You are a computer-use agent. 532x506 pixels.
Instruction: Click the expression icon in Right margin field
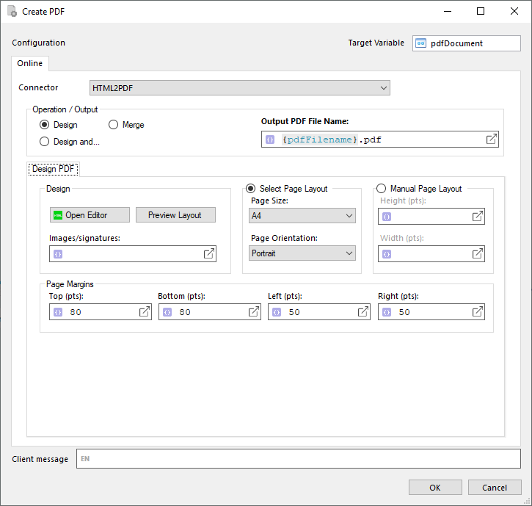click(387, 312)
